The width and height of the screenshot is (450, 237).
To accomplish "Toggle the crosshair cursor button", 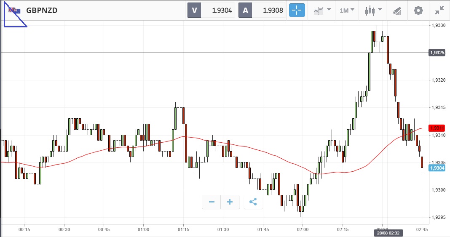I will coord(297,11).
